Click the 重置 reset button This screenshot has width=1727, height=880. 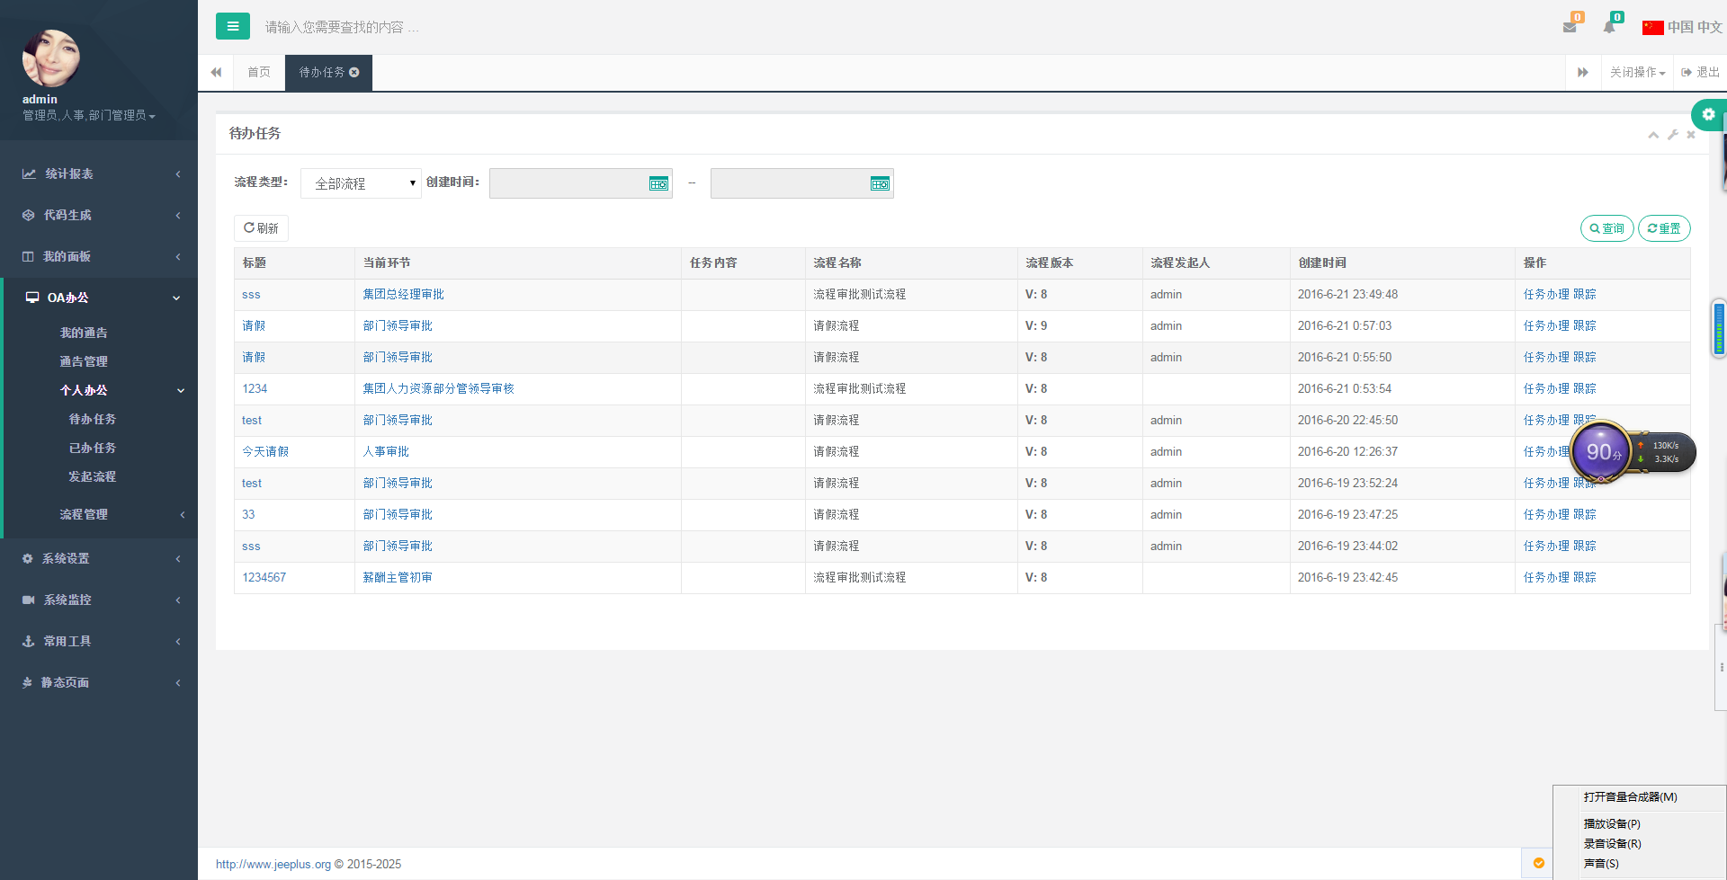(1664, 228)
